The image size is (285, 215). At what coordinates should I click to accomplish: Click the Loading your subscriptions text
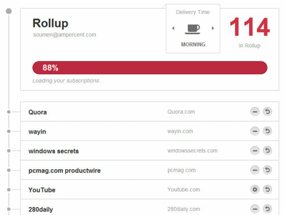[x=68, y=81]
